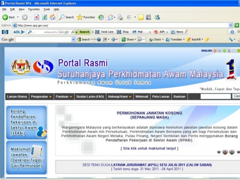Open the File menu
The height and width of the screenshot is (180, 240).
pos(4,9)
